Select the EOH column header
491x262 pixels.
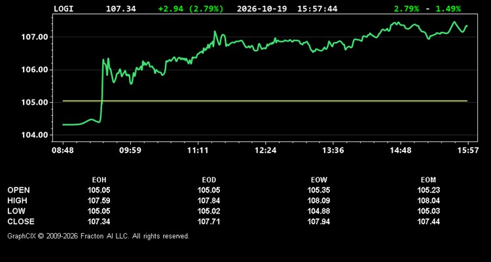(99, 180)
